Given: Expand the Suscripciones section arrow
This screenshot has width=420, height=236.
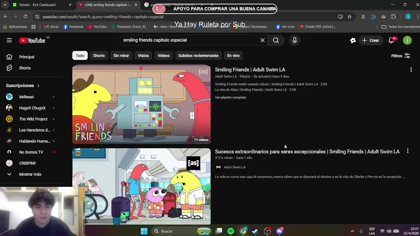Looking at the screenshot, I should click(38, 86).
